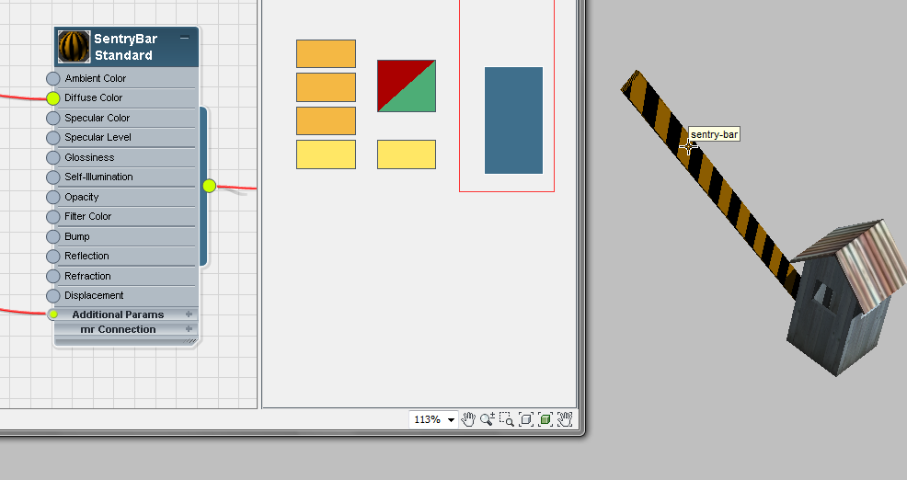Click the Bump input socket
907x480 pixels.
[52, 236]
